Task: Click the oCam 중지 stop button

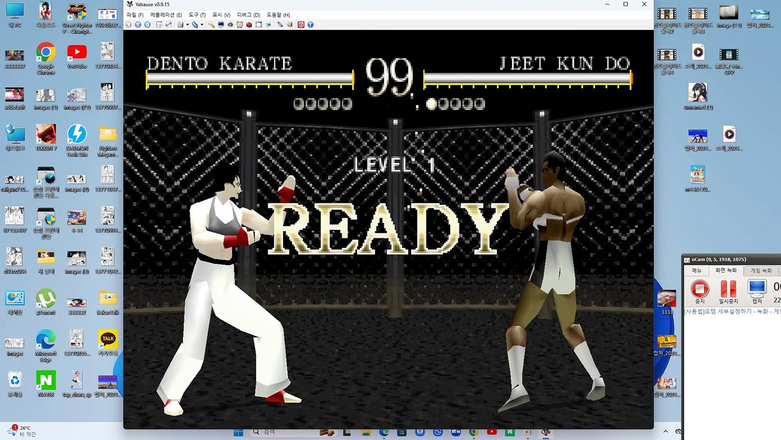Action: pyautogui.click(x=700, y=291)
